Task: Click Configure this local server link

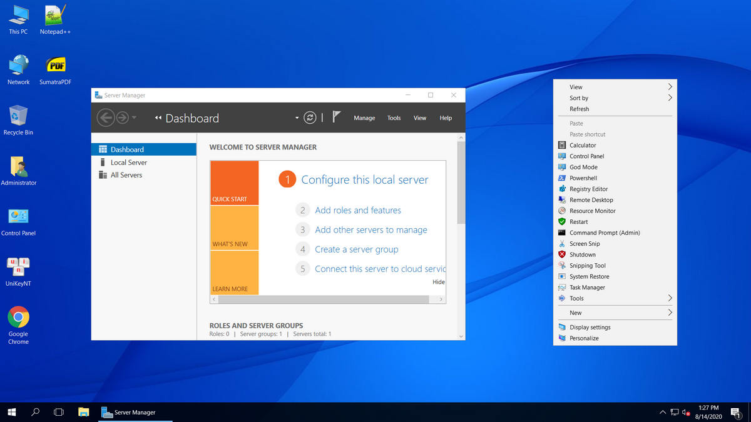Action: pos(365,179)
